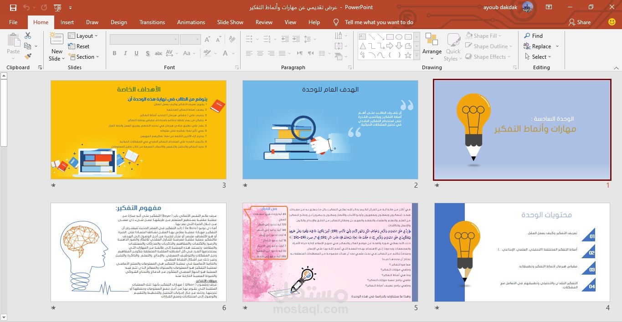
Task: Click the smiley feedback icon
Action: 612,22
